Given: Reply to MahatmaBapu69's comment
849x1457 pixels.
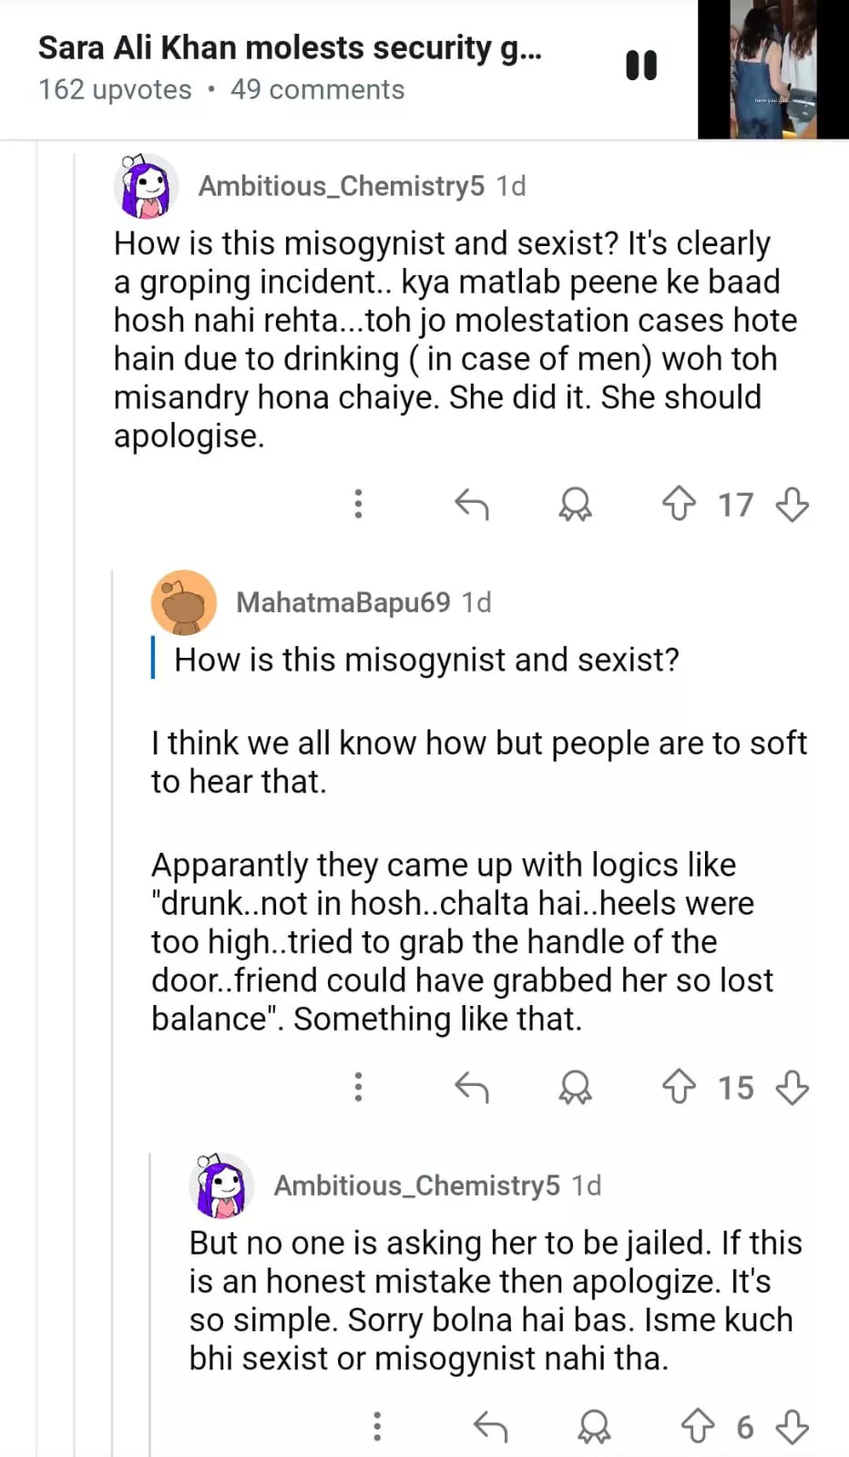Looking at the screenshot, I should coord(472,1086).
